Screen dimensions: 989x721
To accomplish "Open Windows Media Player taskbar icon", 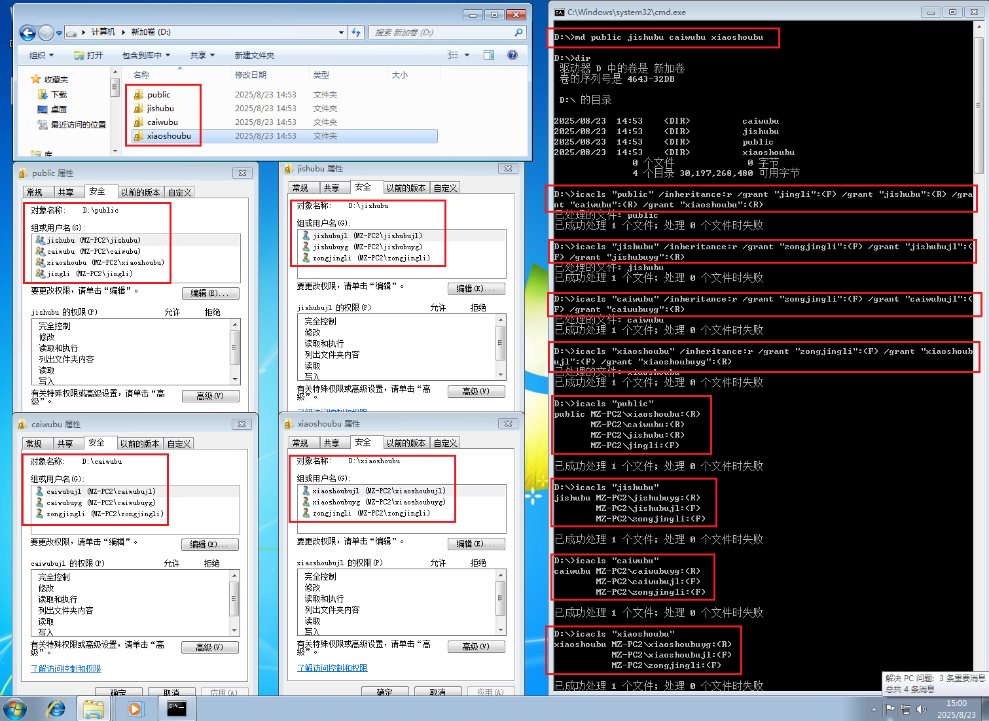I will (x=135, y=709).
